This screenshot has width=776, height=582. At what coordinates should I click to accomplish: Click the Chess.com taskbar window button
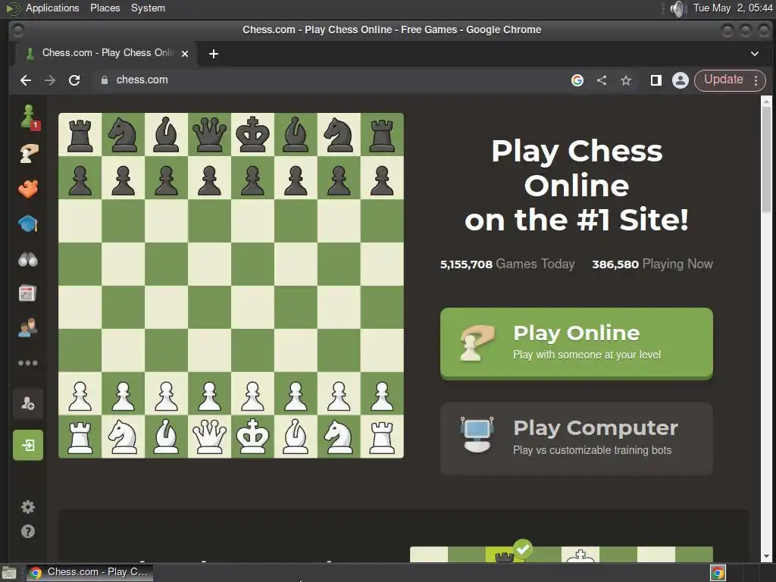click(89, 573)
